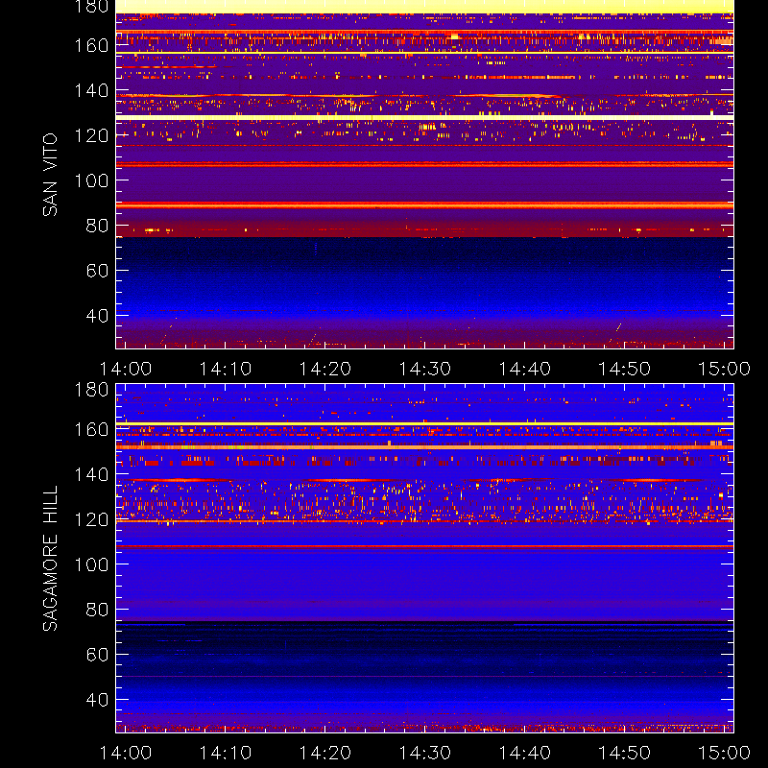Screen dimensions: 768x768
Task: Pick the 140 frequency label on San Vito axis
Action: point(91,90)
